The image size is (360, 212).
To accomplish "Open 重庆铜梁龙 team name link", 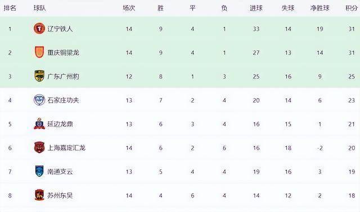I will pos(63,53).
